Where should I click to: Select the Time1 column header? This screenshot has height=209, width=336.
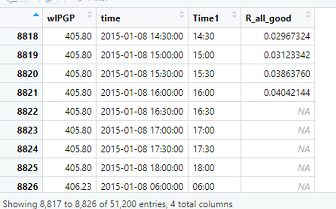click(205, 18)
